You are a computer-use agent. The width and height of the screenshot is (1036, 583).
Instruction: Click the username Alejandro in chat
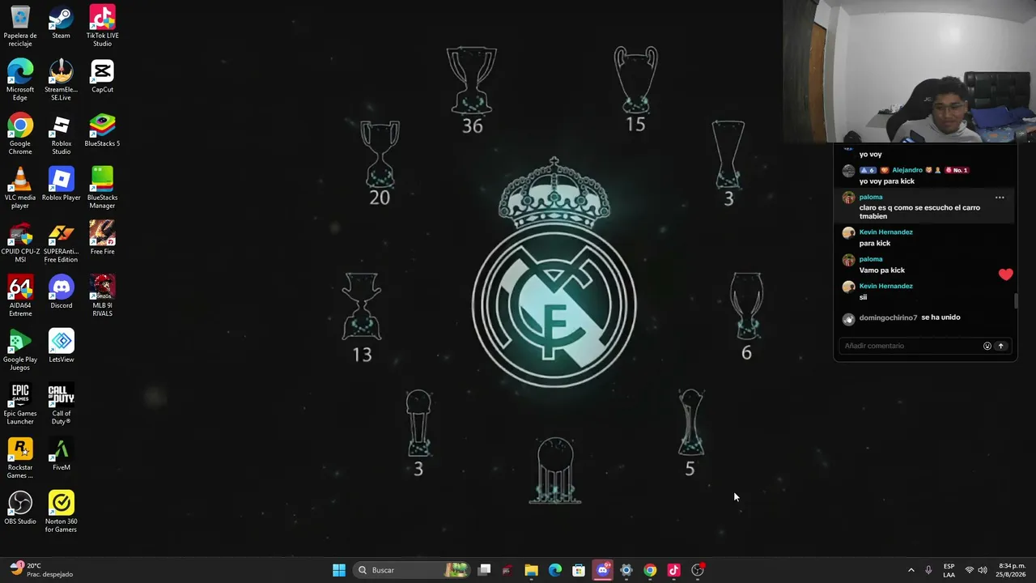[x=907, y=170]
